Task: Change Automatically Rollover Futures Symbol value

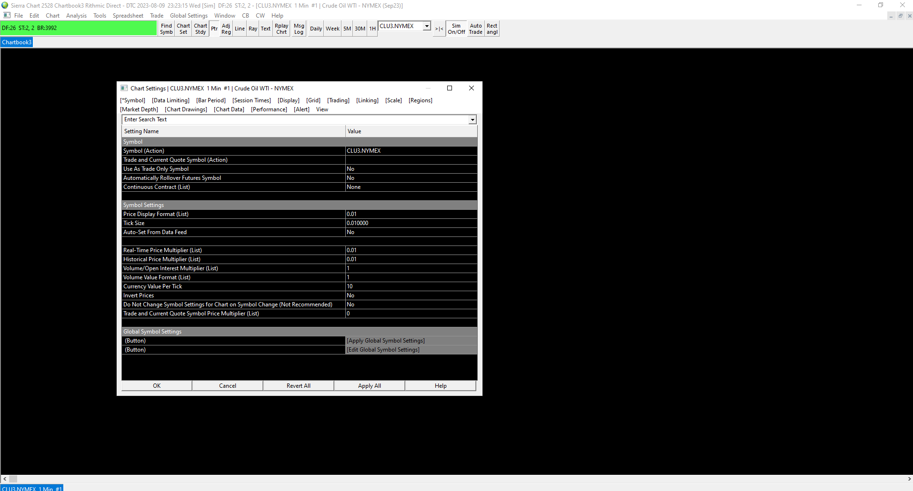Action: point(411,178)
